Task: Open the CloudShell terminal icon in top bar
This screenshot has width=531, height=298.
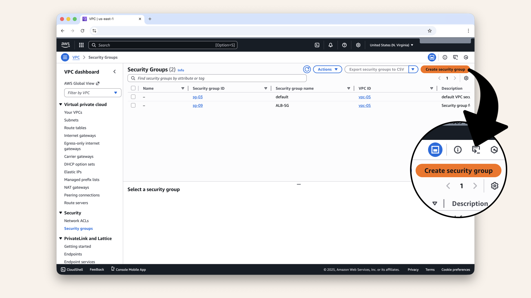Action: [x=317, y=45]
